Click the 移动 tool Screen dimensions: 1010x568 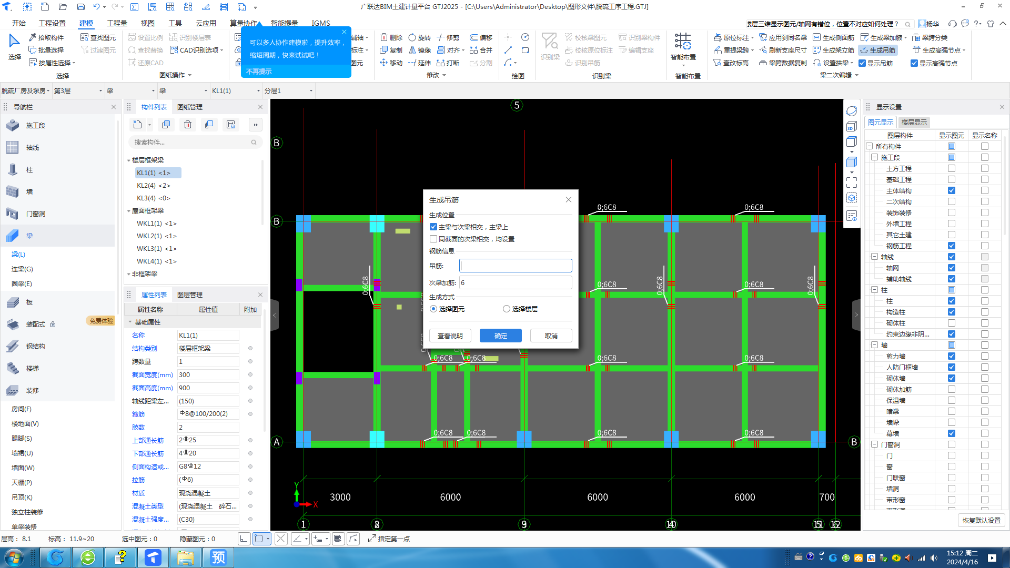point(391,63)
